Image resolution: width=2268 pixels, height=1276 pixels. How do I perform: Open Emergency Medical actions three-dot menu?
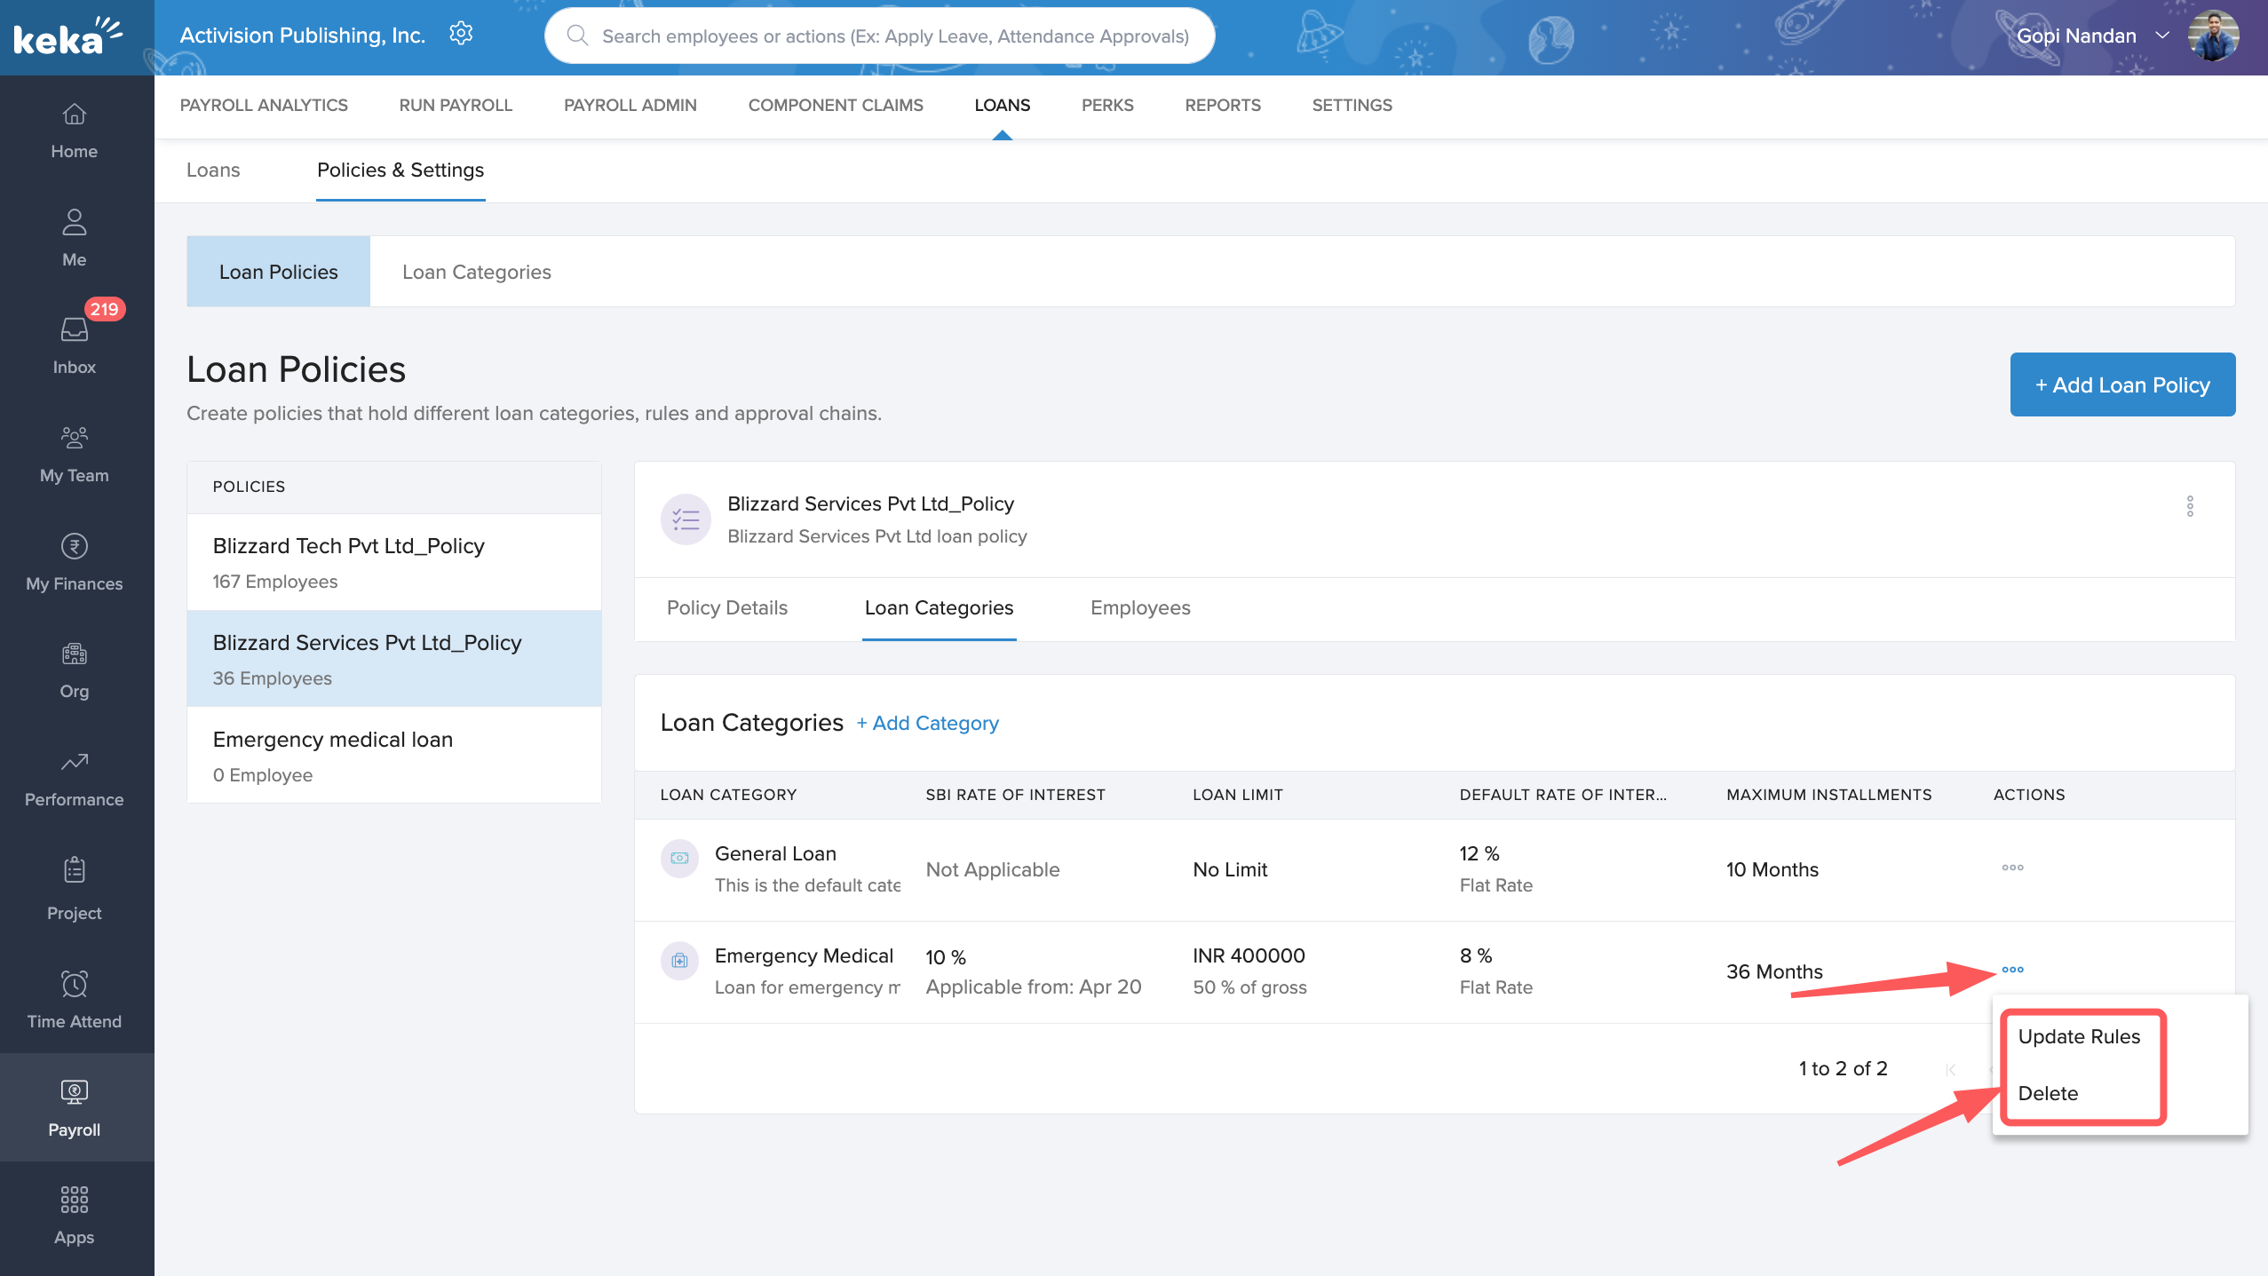(2012, 970)
